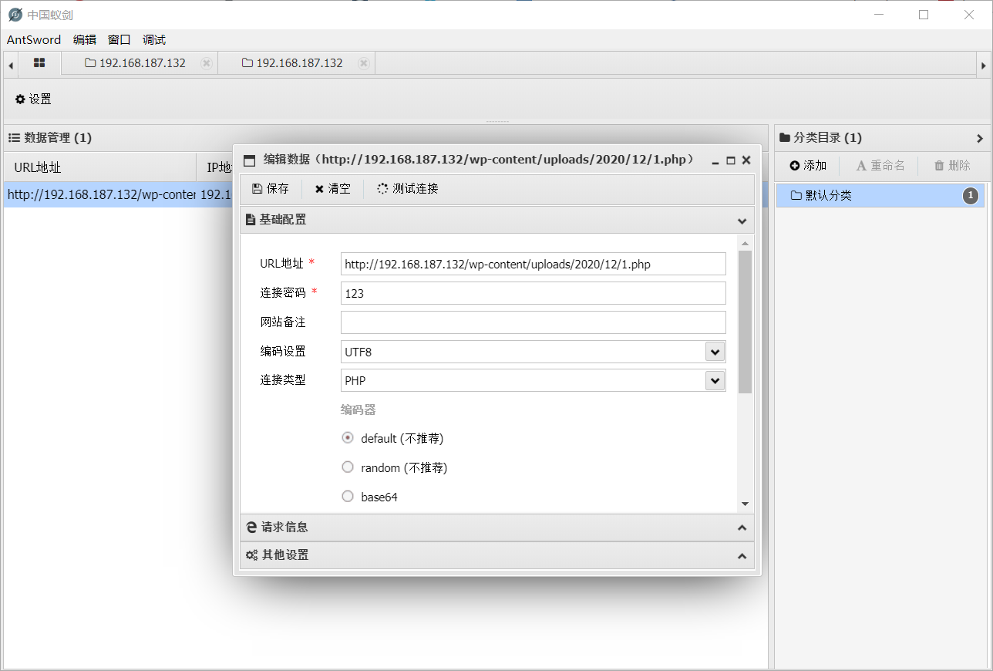Close the 编辑数据 dialog
993x671 pixels.
pyautogui.click(x=746, y=160)
